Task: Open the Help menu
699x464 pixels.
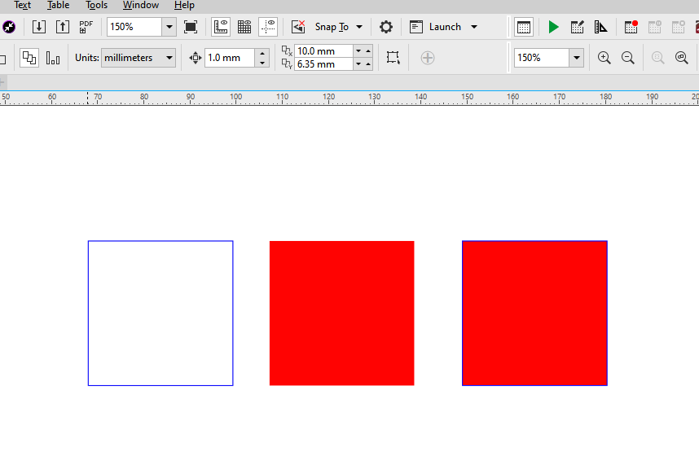Action: 184,6
